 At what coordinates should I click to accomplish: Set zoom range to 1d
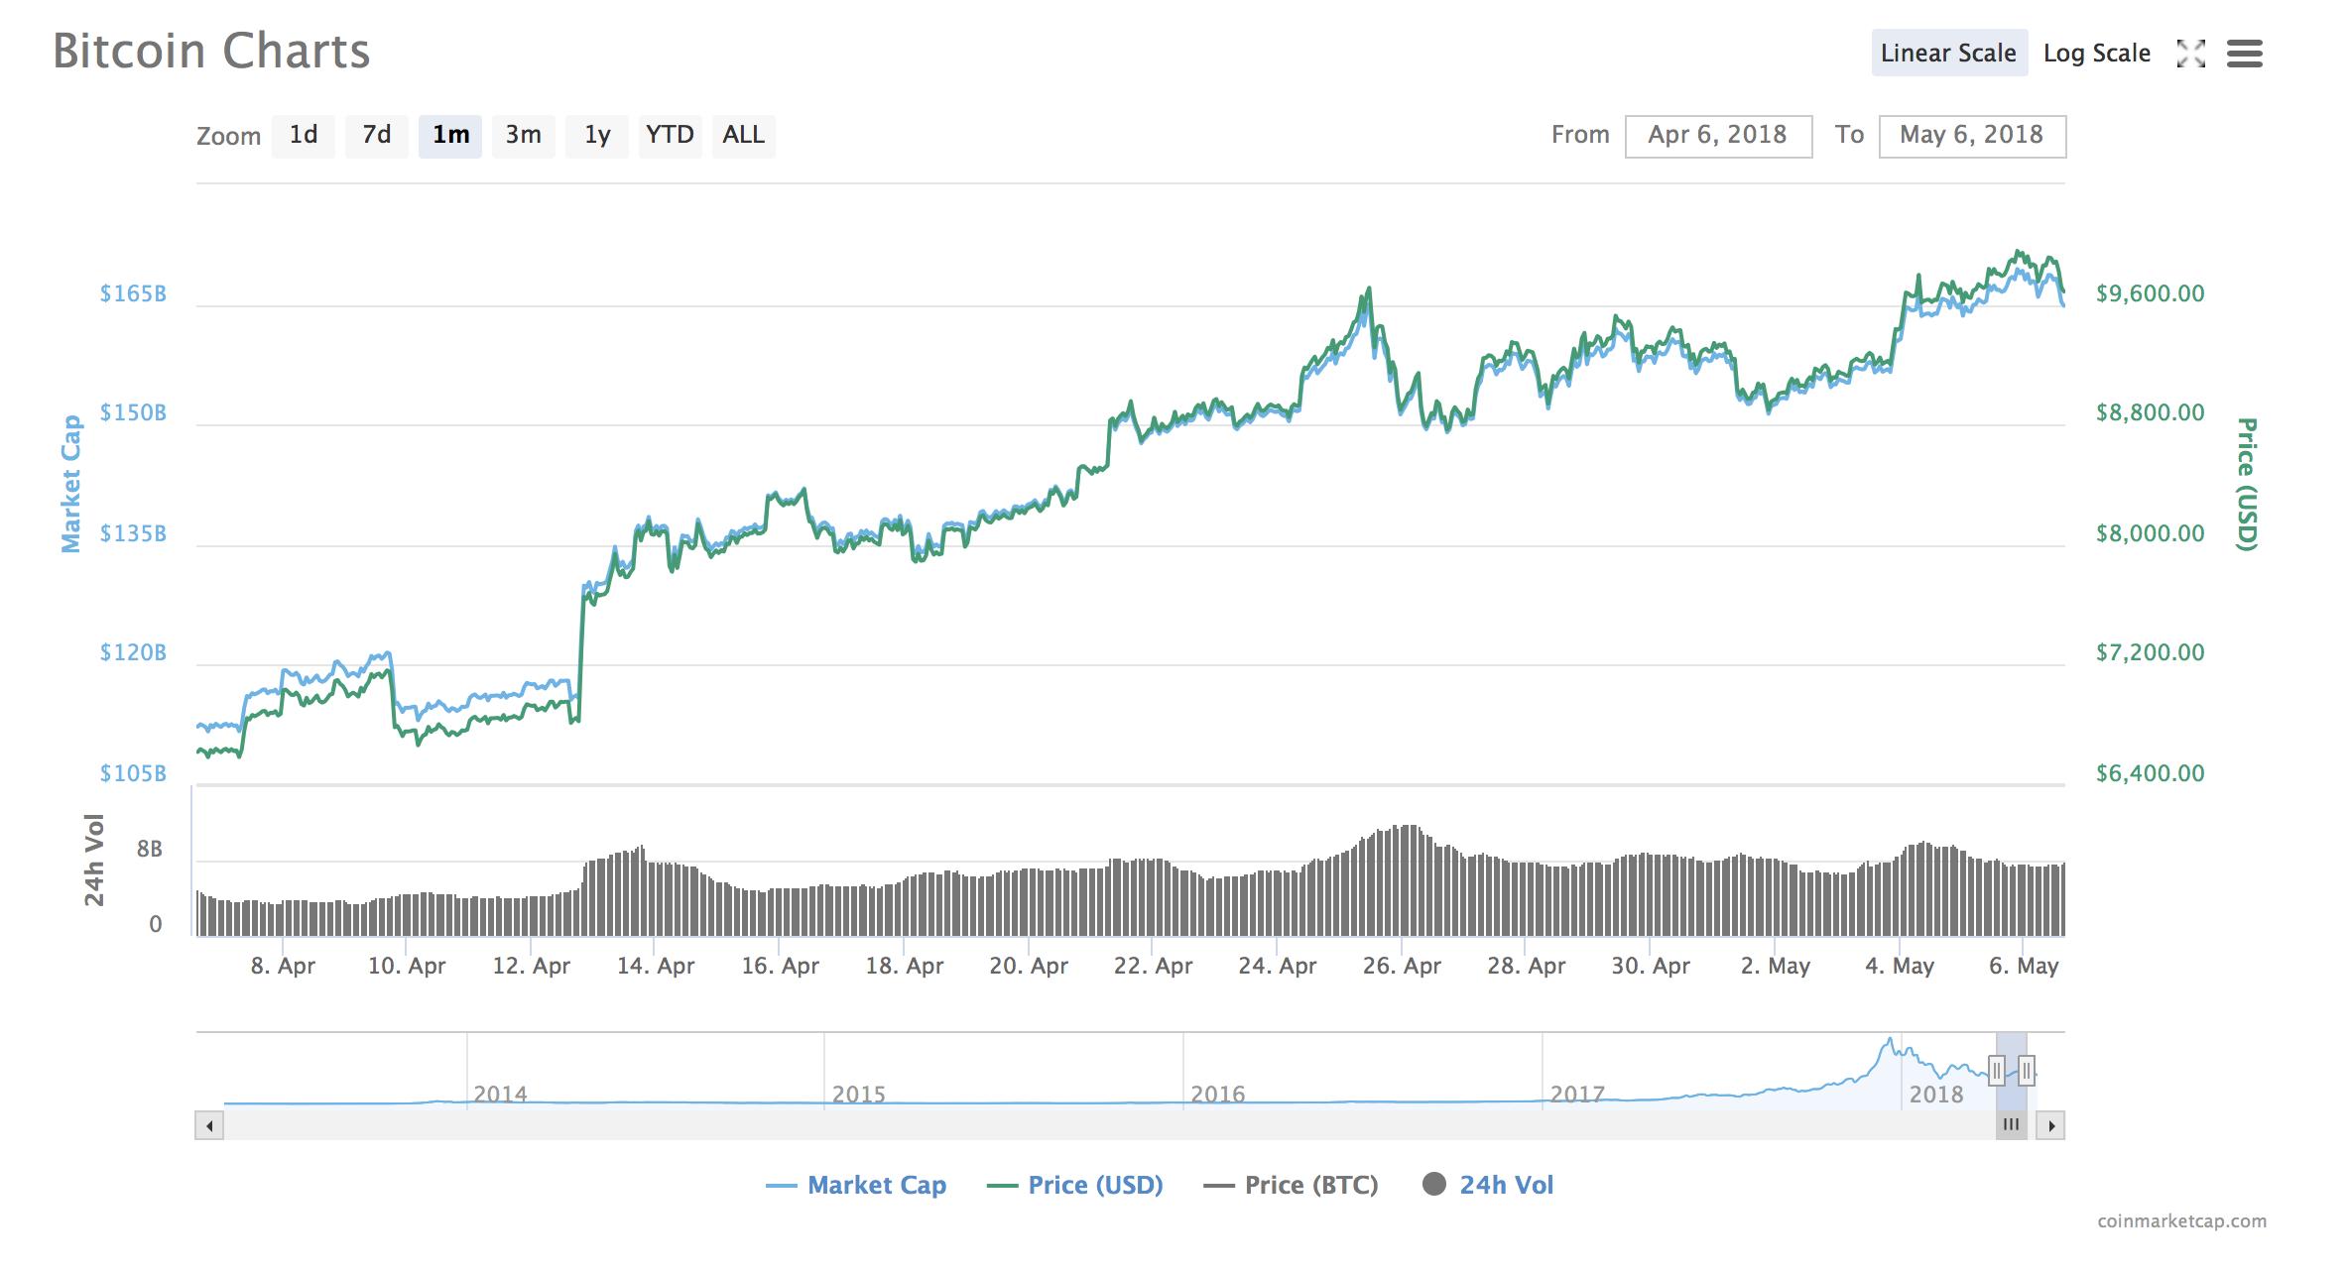(303, 136)
